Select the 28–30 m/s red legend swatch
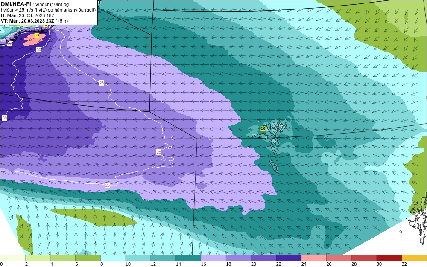The height and width of the screenshot is (267, 427). 364,258
